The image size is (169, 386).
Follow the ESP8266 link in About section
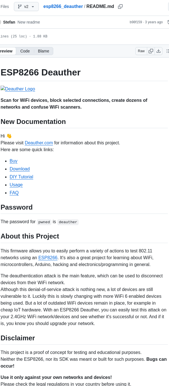pyautogui.click(x=48, y=258)
